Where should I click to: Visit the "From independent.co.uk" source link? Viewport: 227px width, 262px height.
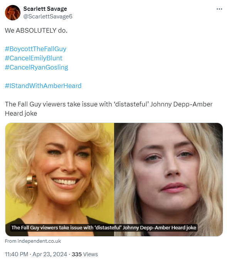coord(33,241)
